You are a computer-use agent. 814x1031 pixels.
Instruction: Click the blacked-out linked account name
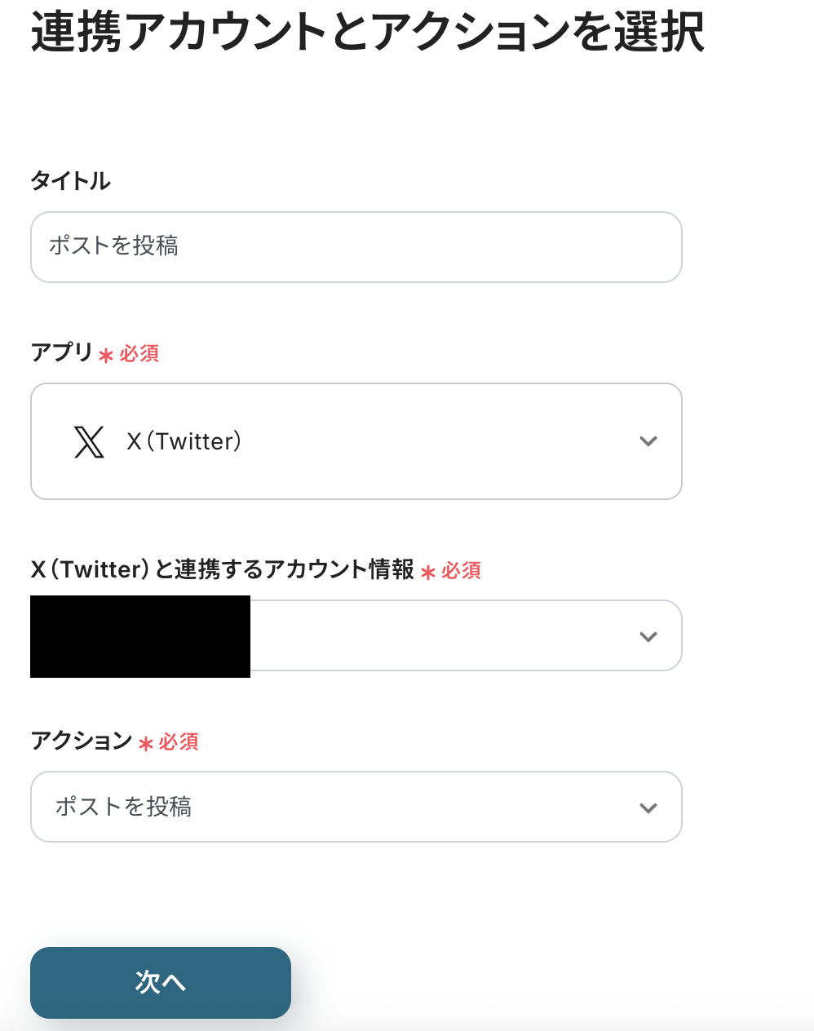tap(140, 636)
